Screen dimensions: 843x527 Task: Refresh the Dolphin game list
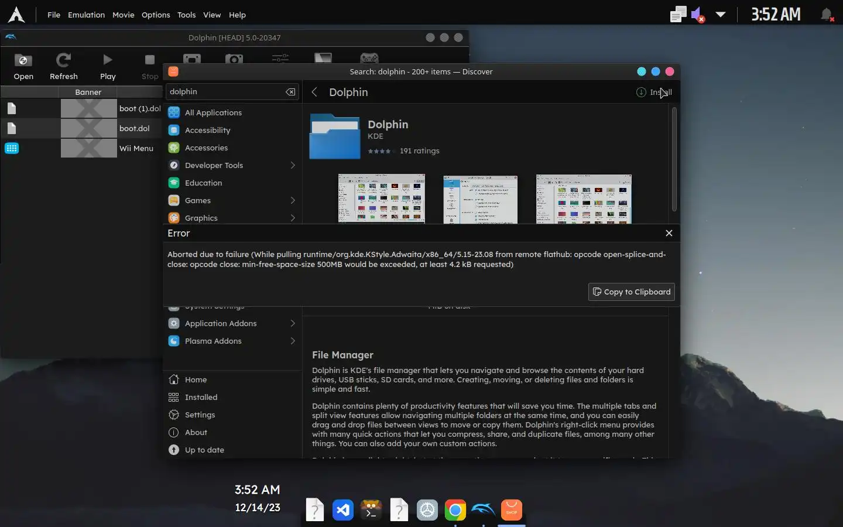click(64, 66)
